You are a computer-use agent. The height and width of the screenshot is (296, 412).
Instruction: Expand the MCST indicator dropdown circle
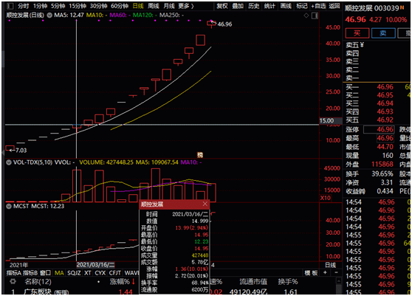pyautogui.click(x=9, y=206)
